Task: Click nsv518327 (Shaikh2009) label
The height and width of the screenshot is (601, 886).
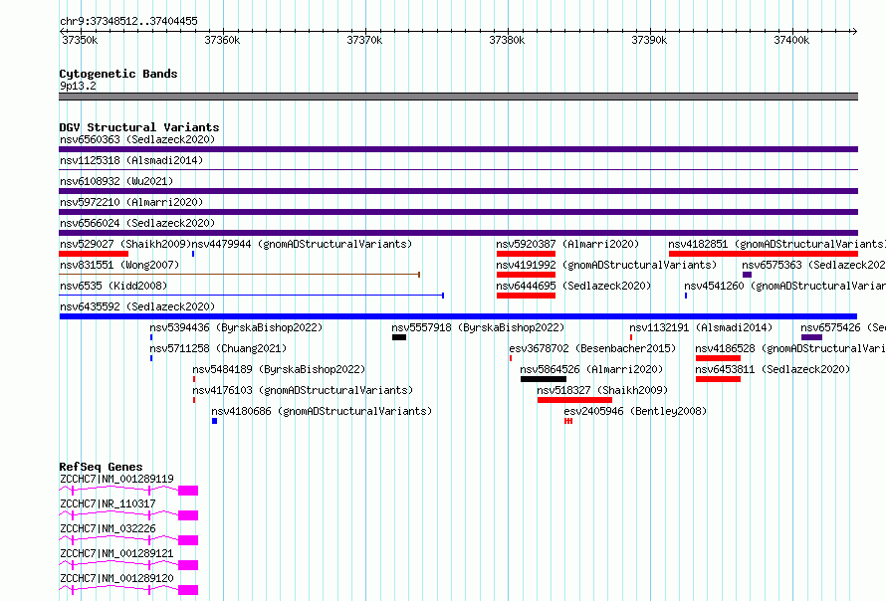Action: coord(602,390)
